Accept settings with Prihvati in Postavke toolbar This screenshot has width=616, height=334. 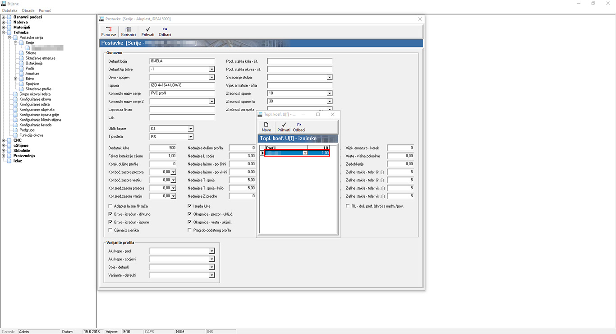click(x=148, y=31)
